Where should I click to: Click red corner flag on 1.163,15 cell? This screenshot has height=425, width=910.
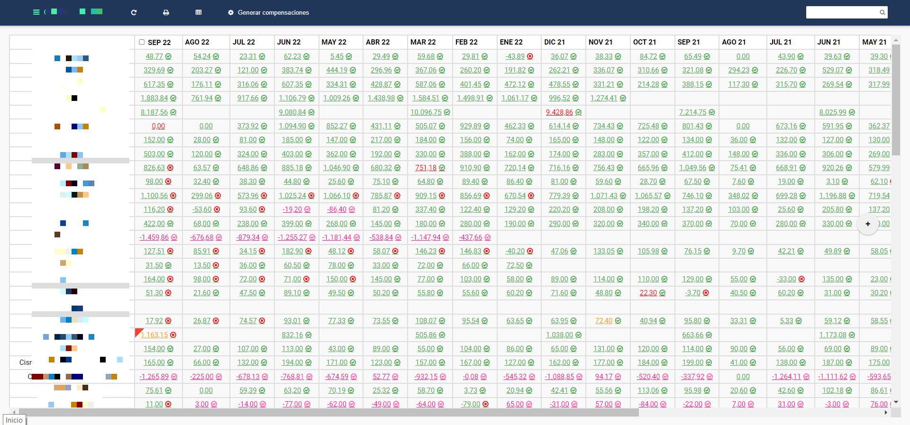pyautogui.click(x=138, y=331)
